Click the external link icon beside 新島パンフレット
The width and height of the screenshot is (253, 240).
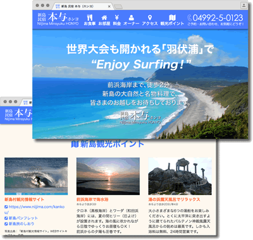coord(6,218)
